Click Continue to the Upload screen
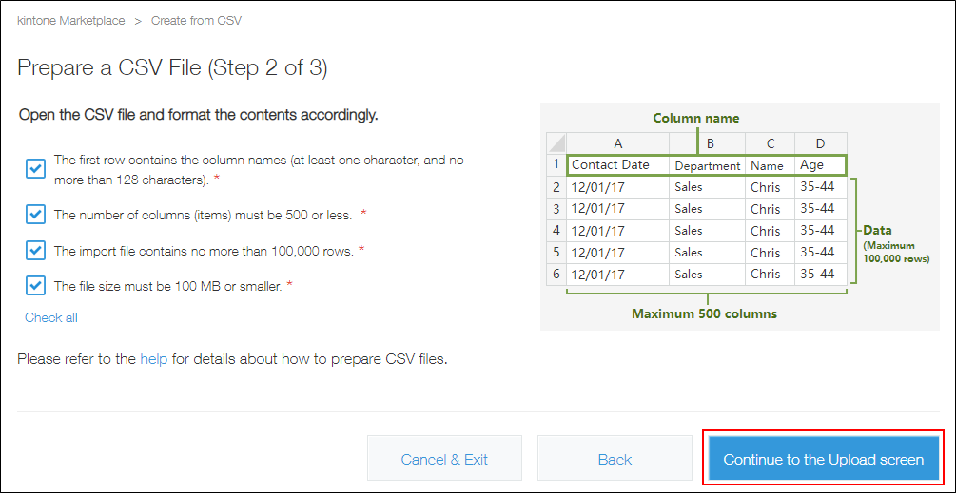This screenshot has height=493, width=956. coord(823,459)
